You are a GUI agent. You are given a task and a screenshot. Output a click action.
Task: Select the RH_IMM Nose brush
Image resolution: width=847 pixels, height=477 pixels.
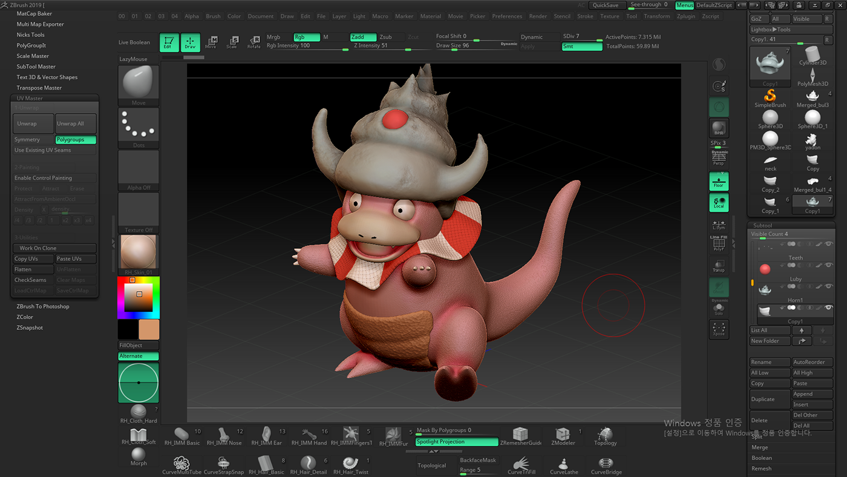click(x=224, y=437)
